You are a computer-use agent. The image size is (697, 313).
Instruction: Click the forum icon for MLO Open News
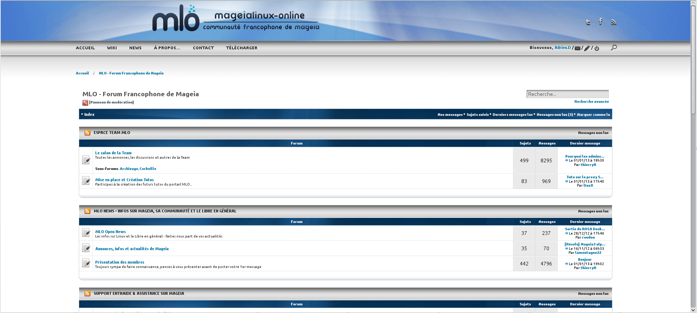[86, 233]
